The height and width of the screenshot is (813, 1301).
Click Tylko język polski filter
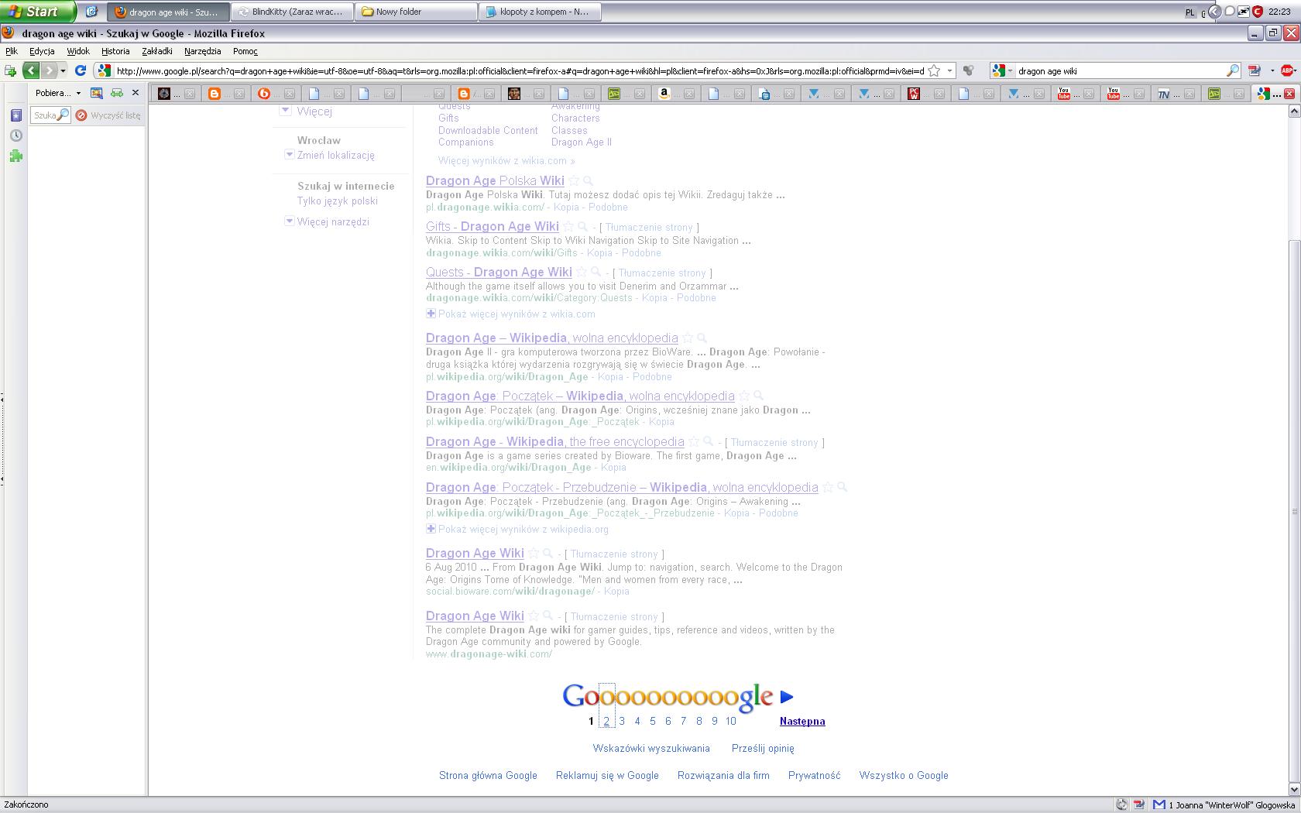tap(338, 201)
